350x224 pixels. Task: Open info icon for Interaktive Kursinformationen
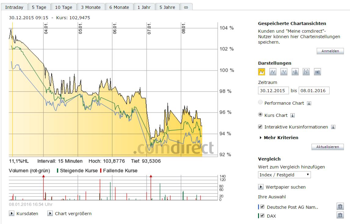coord(333,127)
